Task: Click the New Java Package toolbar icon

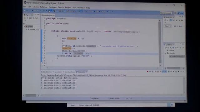Action: click(x=60, y=11)
